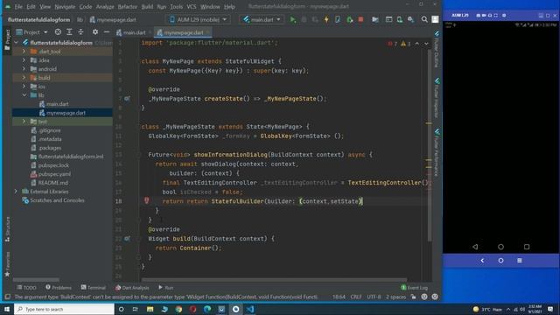Open the Event Log
Image resolution: width=560 pixels, height=315 pixels.
point(414,288)
